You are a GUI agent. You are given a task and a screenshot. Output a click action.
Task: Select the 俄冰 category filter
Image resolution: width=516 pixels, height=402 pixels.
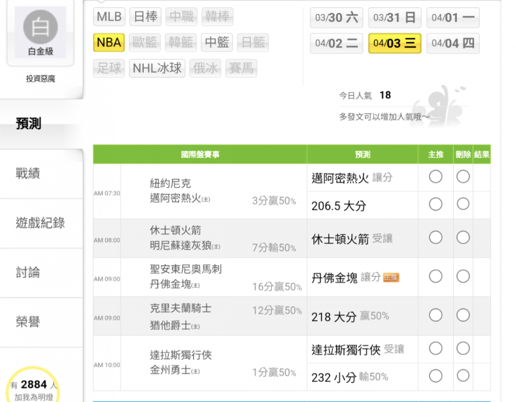click(205, 68)
